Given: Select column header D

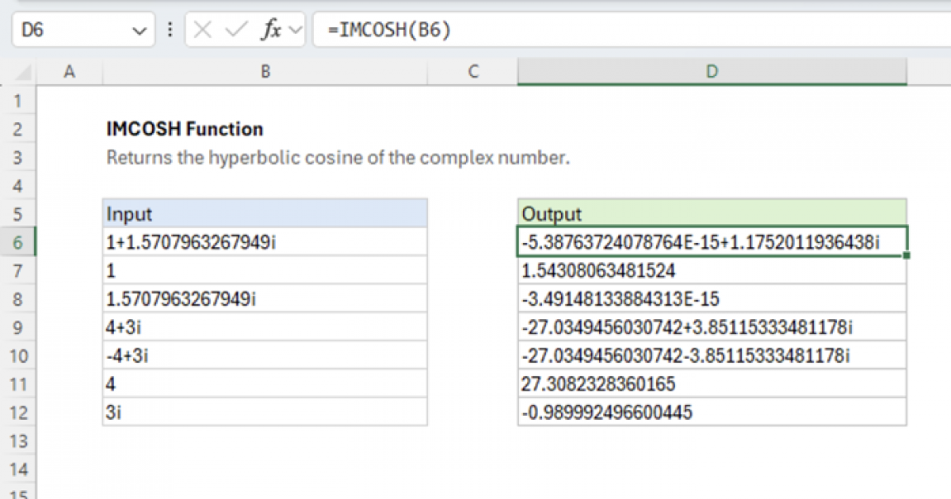Looking at the screenshot, I should pos(712,71).
